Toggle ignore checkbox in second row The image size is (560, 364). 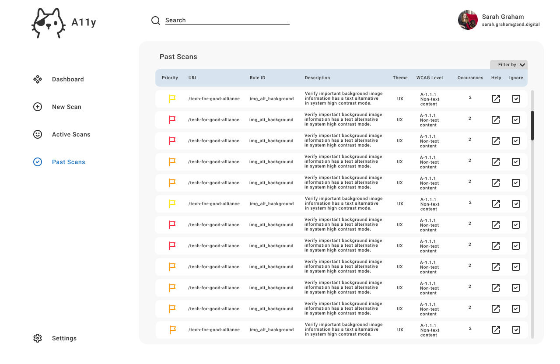pos(516,120)
